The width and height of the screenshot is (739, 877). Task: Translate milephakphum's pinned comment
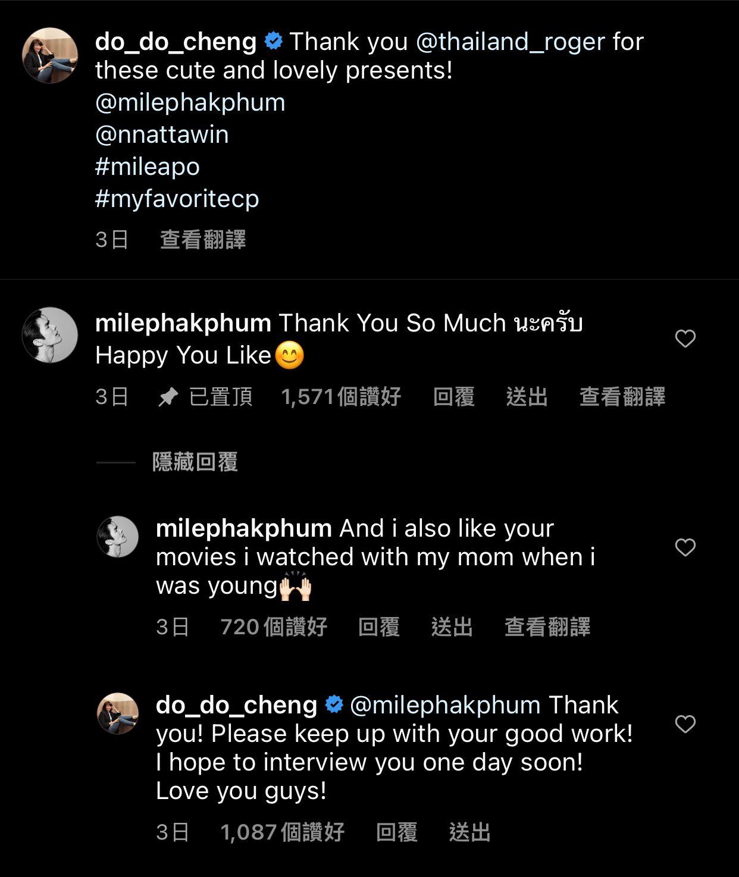click(622, 397)
